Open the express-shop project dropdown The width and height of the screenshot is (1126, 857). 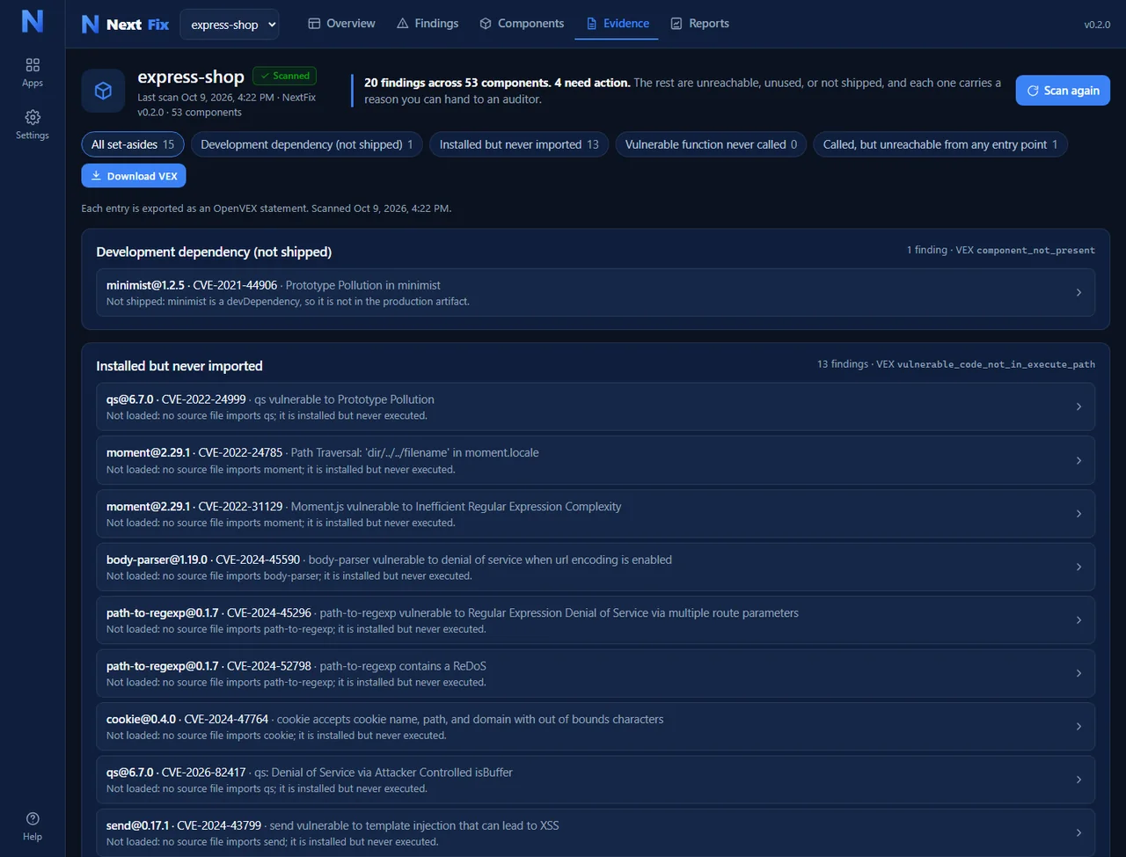click(230, 25)
